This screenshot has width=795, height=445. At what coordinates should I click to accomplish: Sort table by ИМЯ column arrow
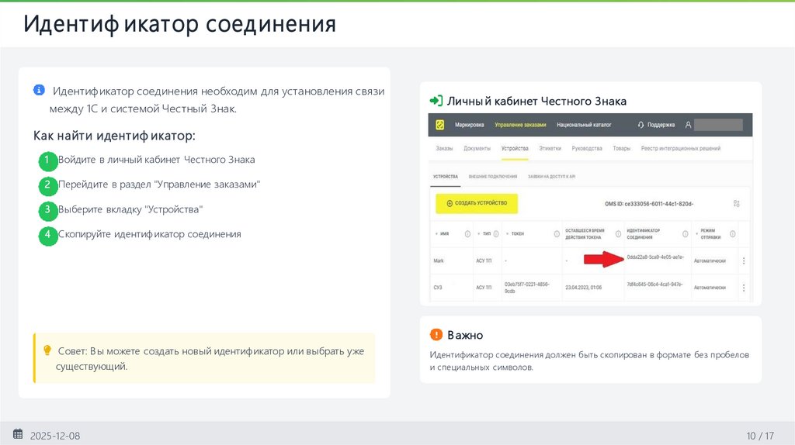click(x=436, y=234)
